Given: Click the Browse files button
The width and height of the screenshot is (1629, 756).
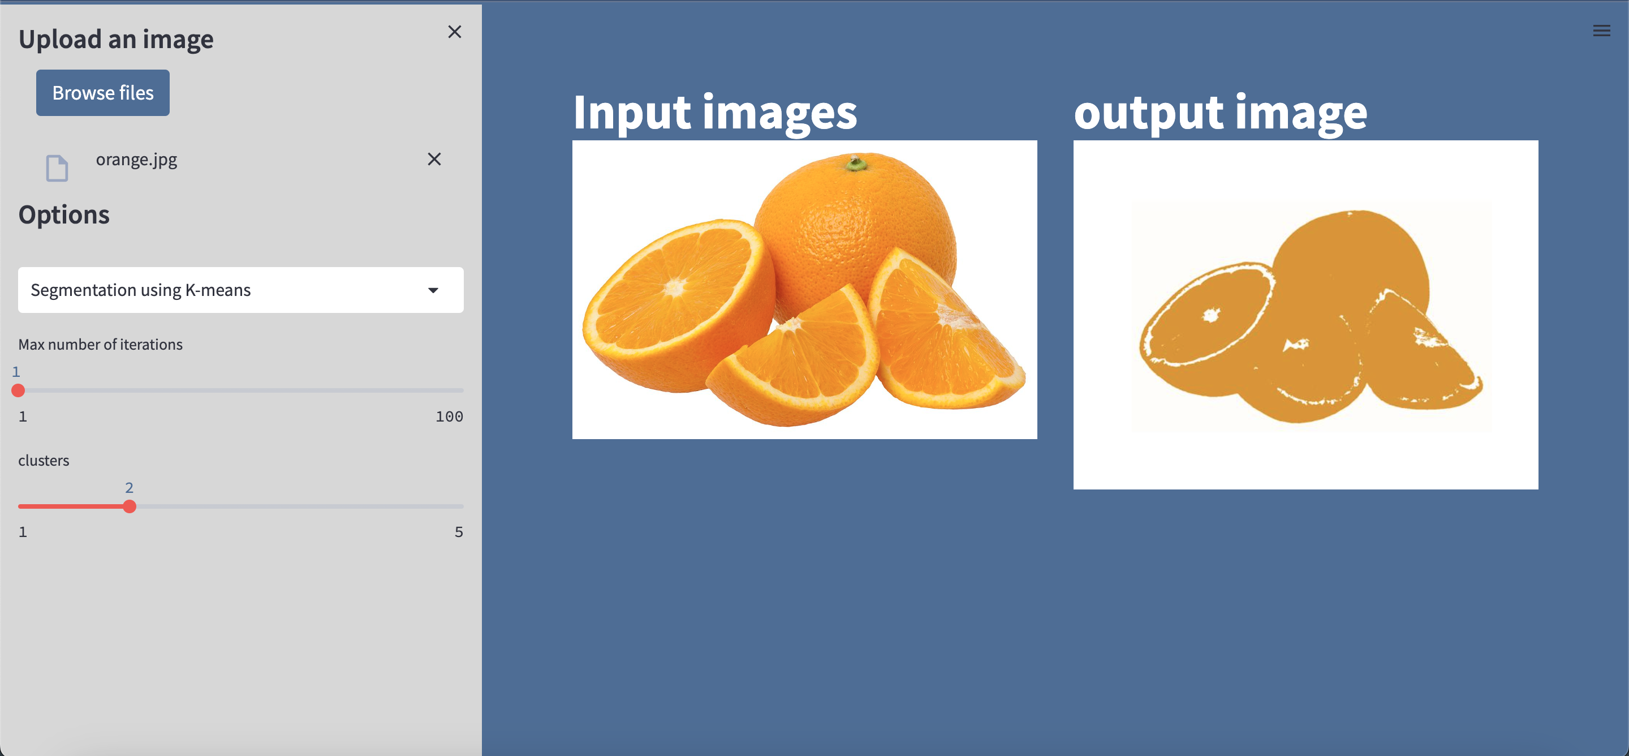Looking at the screenshot, I should (x=102, y=93).
